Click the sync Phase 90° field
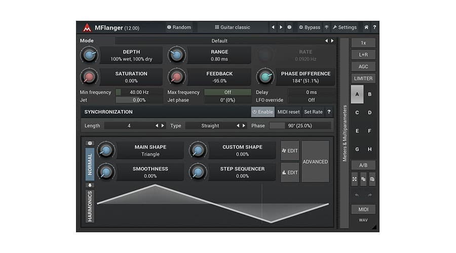The width and height of the screenshot is (456, 253). 300,126
